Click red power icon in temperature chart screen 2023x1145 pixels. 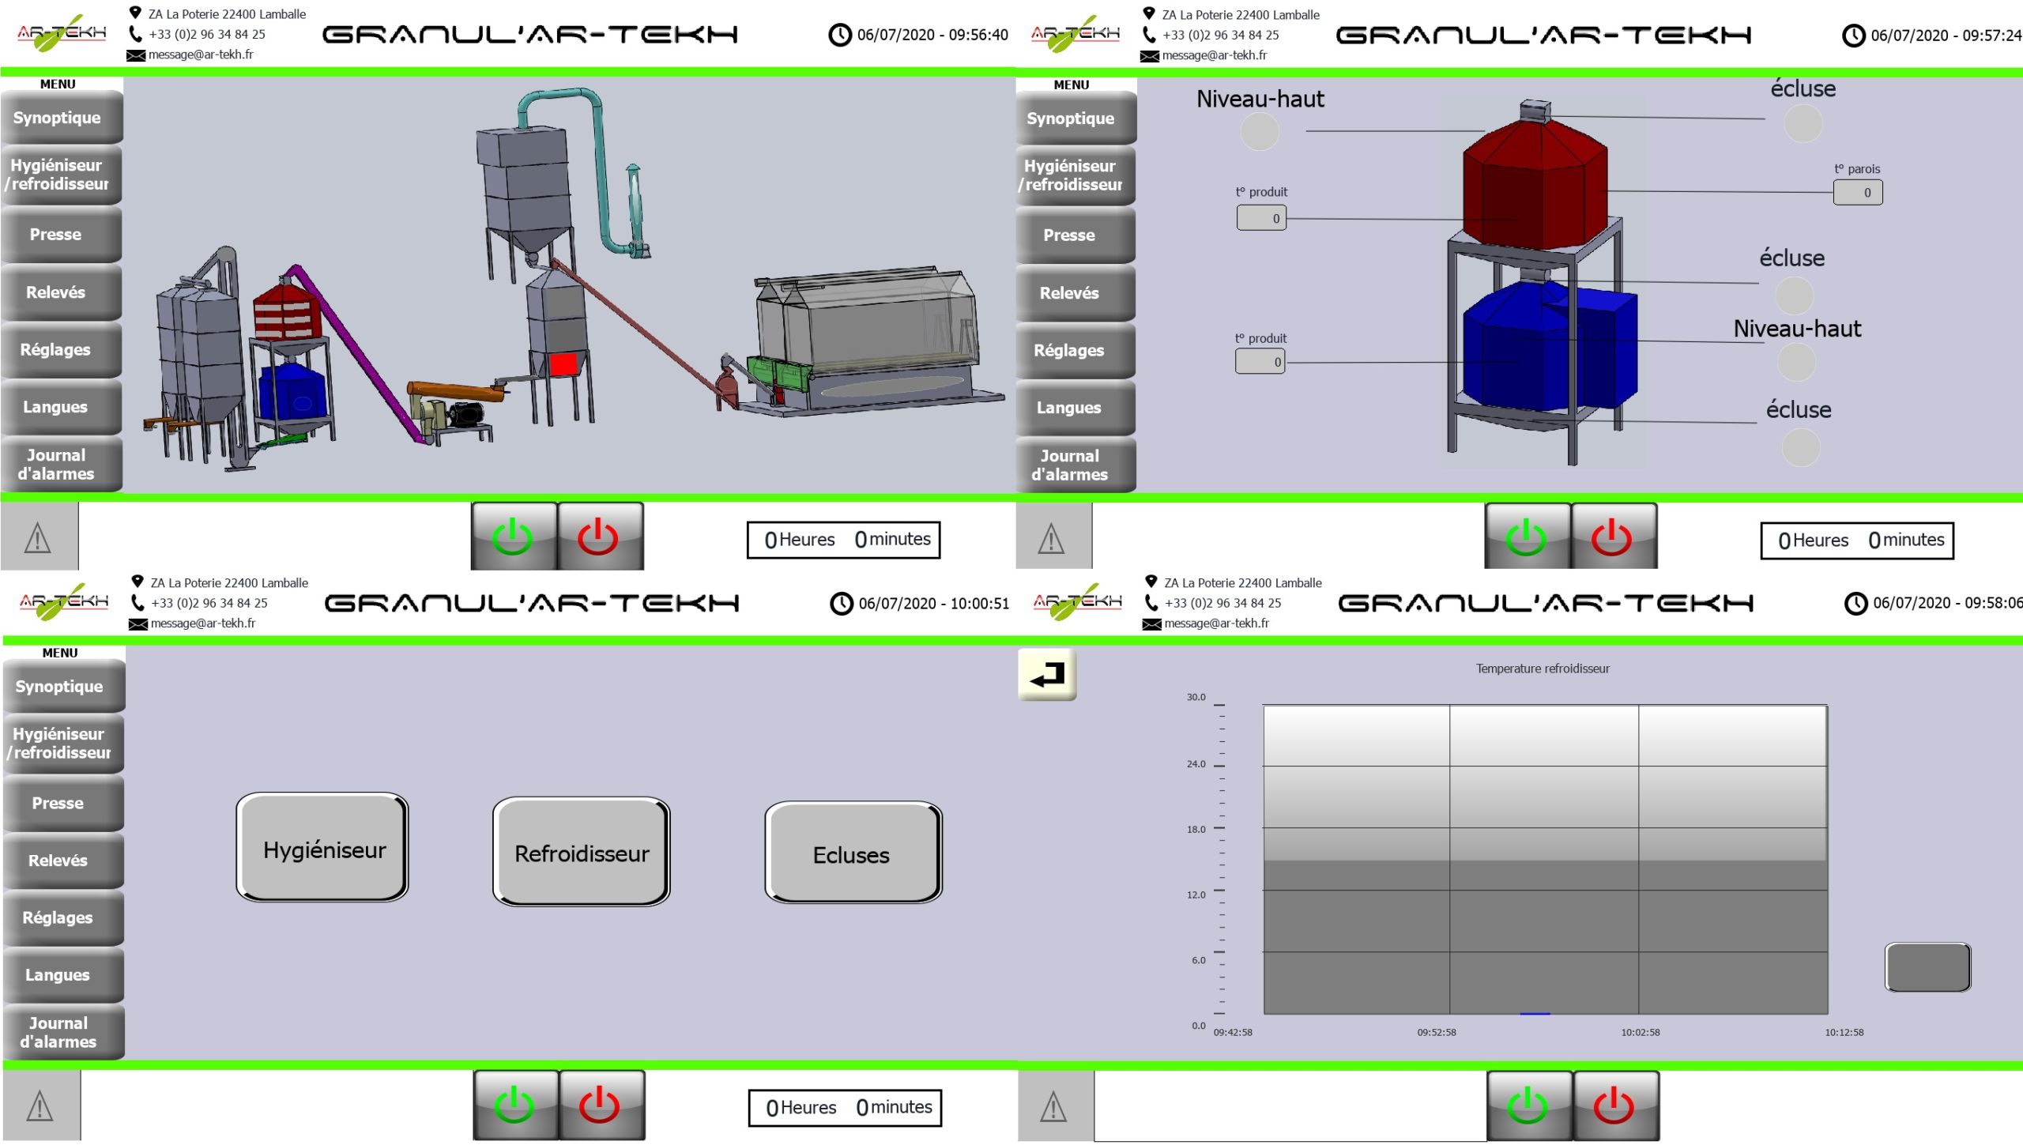click(x=1615, y=1105)
